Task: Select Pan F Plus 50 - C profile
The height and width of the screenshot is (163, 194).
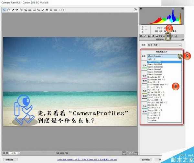Action: (x=165, y=95)
